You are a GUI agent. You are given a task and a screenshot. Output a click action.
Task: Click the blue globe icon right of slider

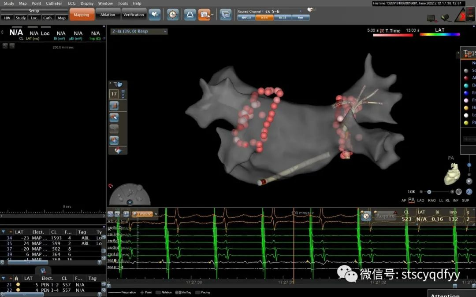click(469, 191)
